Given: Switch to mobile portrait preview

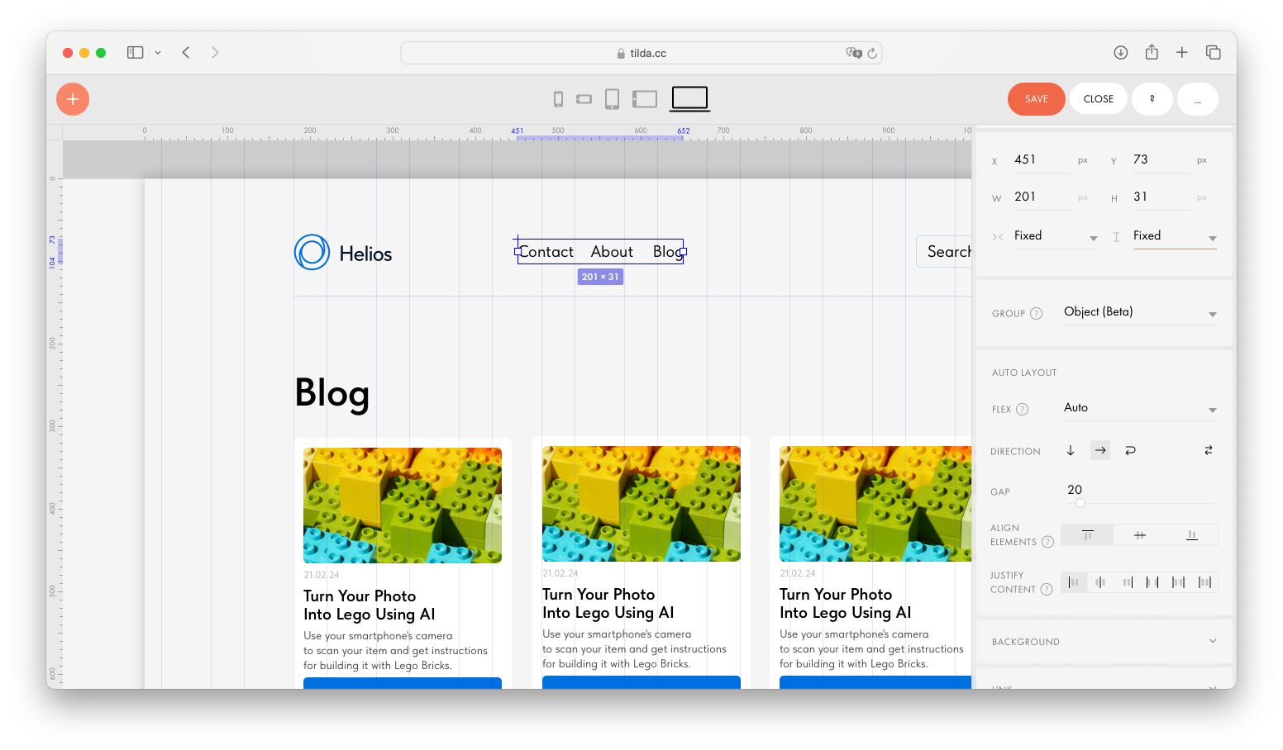Looking at the screenshot, I should pyautogui.click(x=558, y=98).
